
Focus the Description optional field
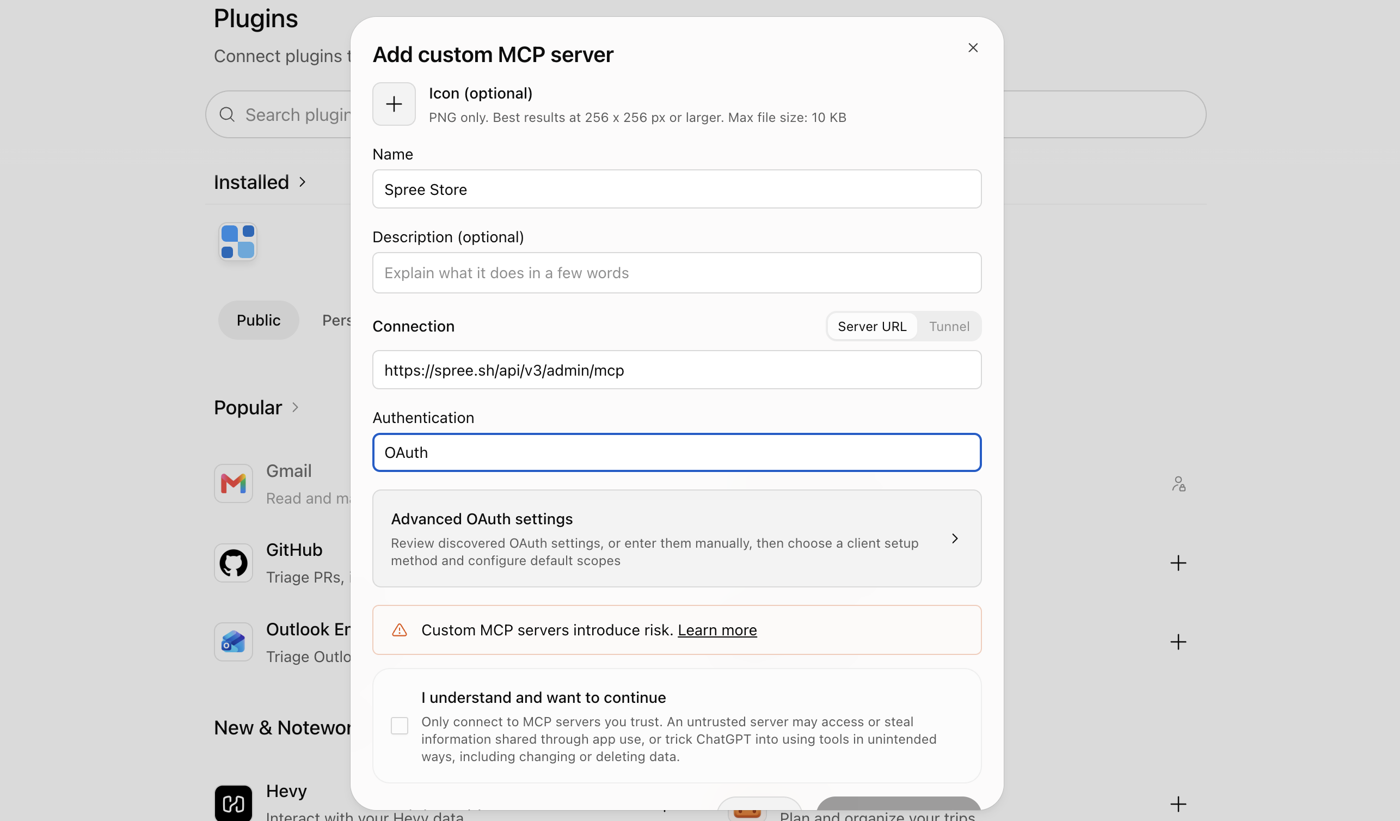pos(677,273)
